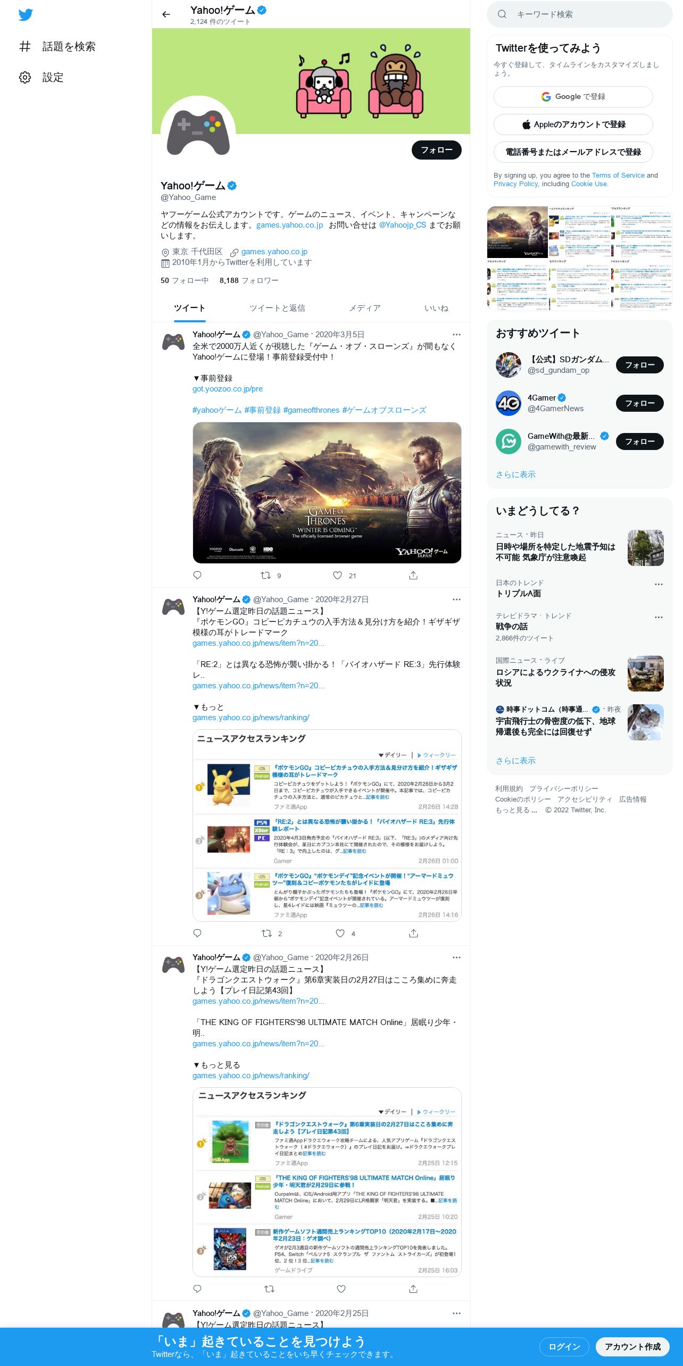Screen dimensions: 683x1366
Task: Open games.yahoo.co.jp/news/ranking/ in February 27 tweet
Action: (x=251, y=718)
